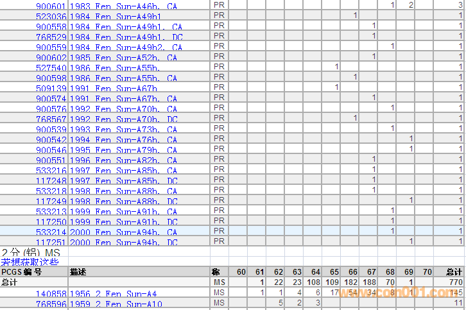Select PCGS entry 900602
The height and width of the screenshot is (310, 466).
51,57
